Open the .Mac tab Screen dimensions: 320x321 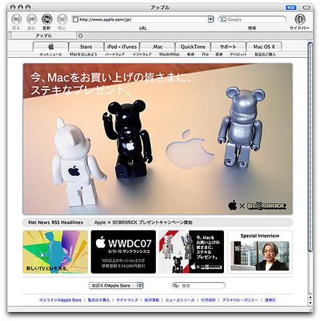tap(157, 47)
